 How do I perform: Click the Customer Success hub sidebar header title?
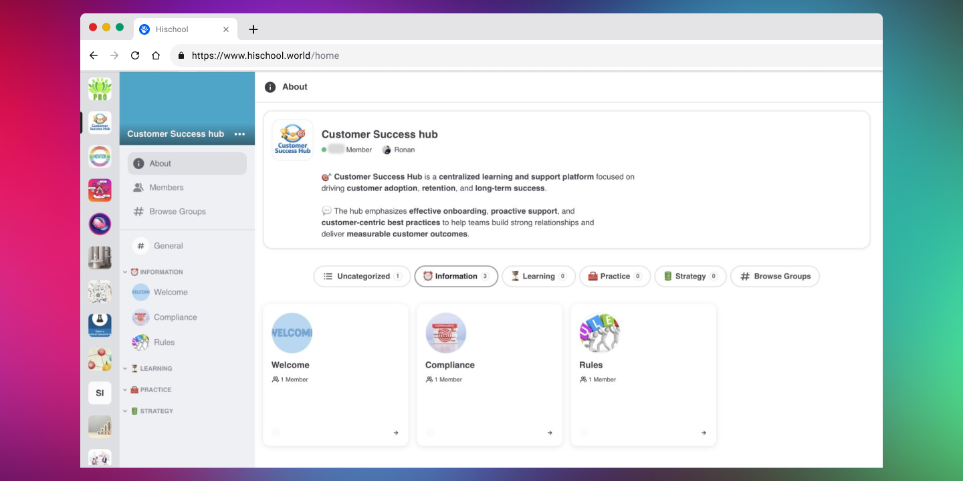[176, 134]
